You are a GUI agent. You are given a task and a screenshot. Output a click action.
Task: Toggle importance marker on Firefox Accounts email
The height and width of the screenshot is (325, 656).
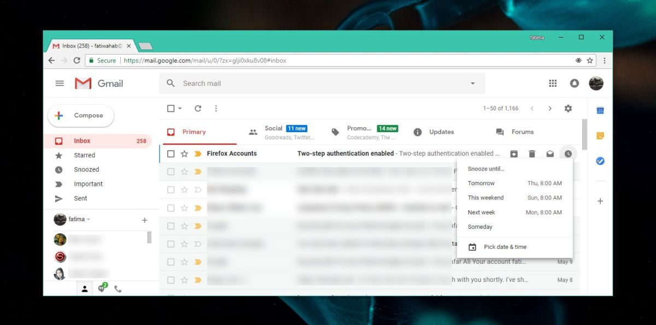click(198, 154)
